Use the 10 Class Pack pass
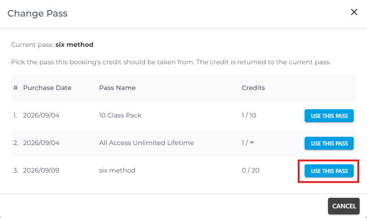Image resolution: width=367 pixels, height=218 pixels. 329,116
